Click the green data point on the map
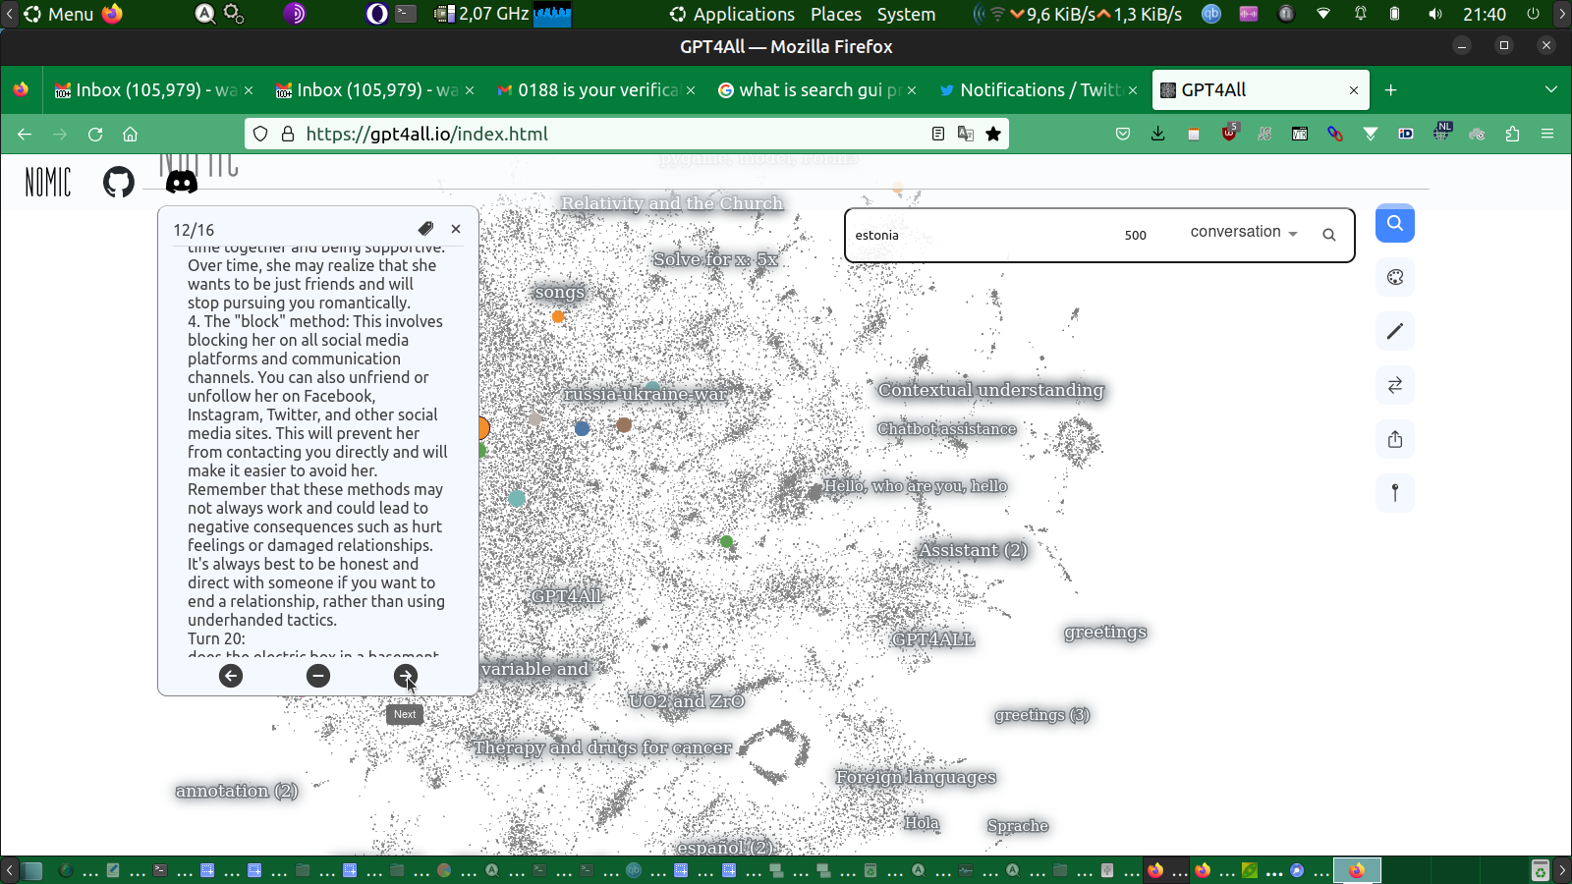 (x=726, y=541)
